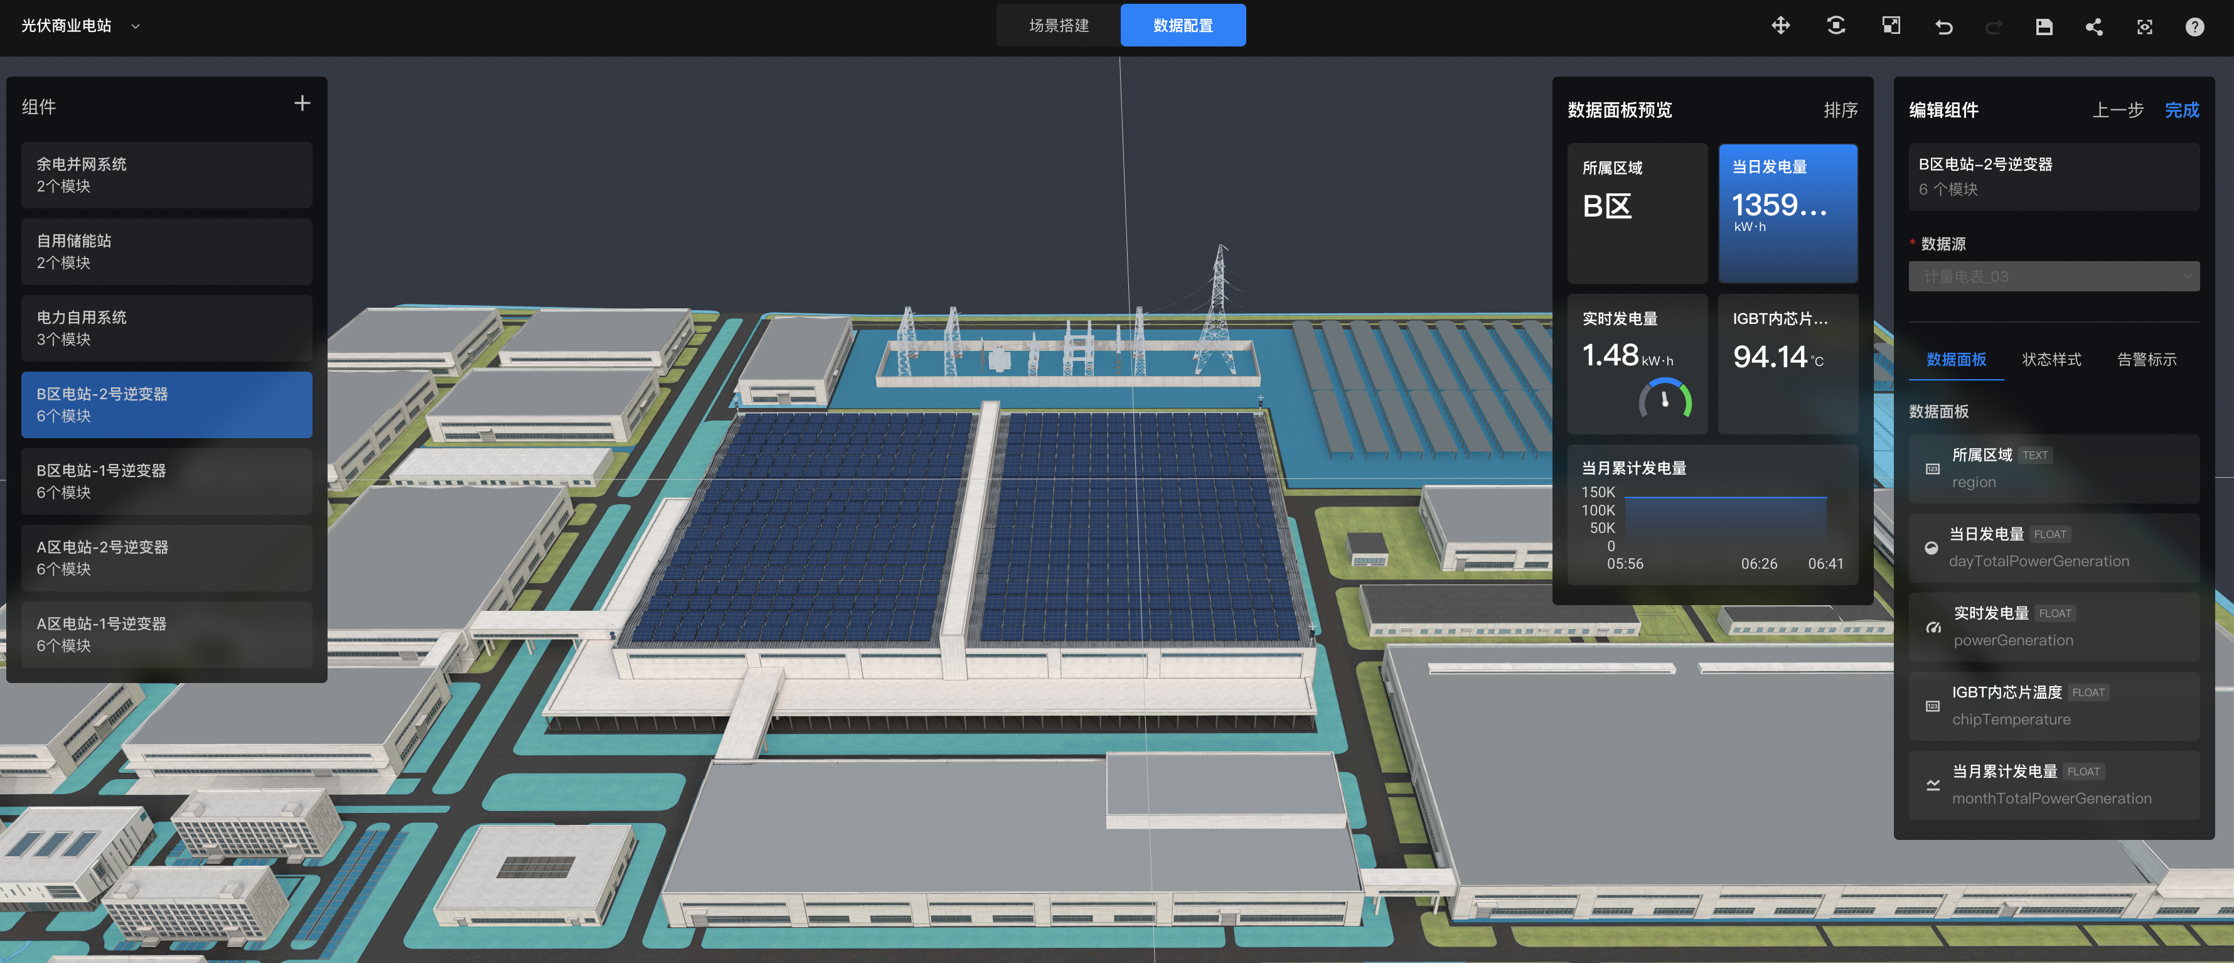The width and height of the screenshot is (2234, 963).
Task: Redo the undone action
Action: [x=1994, y=27]
